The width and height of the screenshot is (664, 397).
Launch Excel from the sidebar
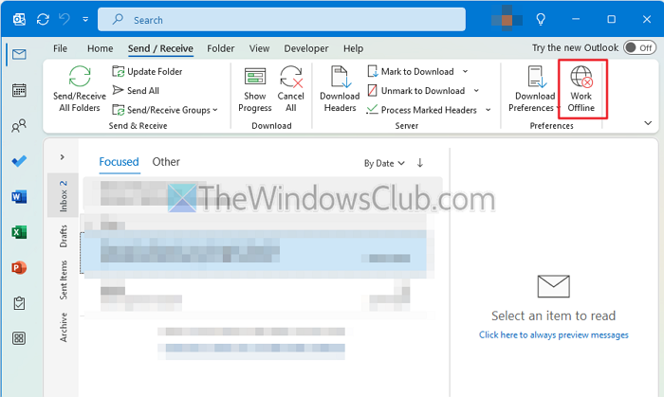19,232
